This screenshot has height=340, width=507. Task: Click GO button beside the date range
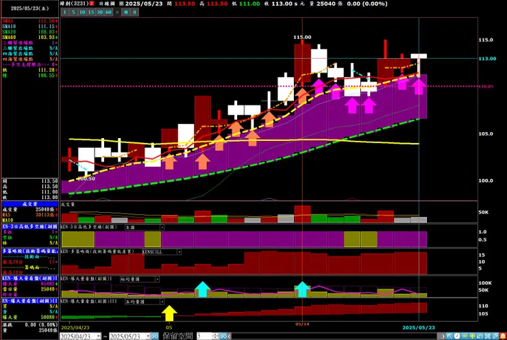155,336
